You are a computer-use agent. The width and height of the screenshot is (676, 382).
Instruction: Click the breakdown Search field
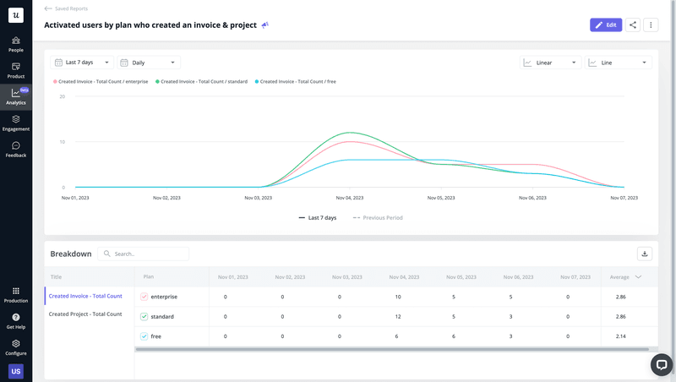(144, 254)
